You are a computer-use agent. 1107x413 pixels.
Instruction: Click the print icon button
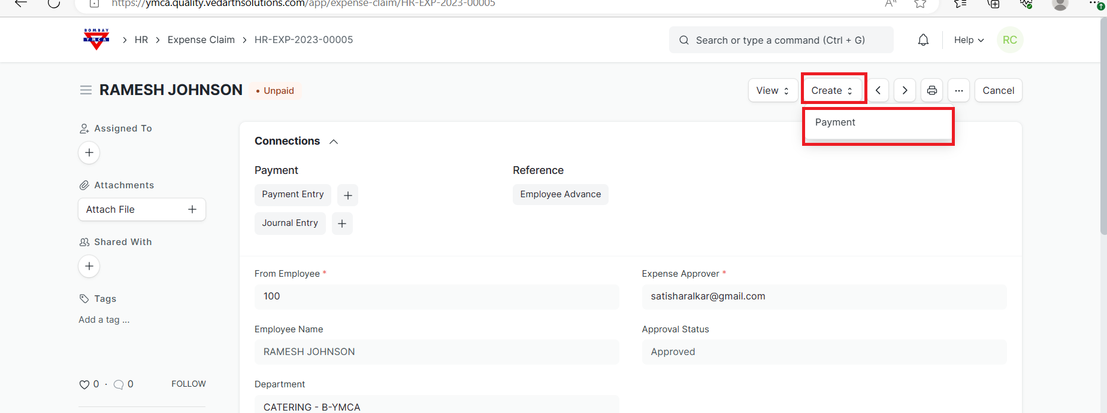point(931,90)
